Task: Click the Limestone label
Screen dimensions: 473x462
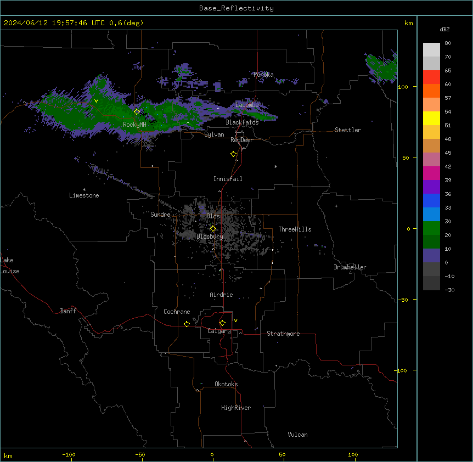Action: [84, 195]
